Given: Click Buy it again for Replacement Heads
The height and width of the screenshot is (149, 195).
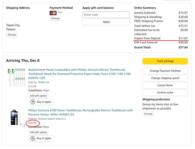Looking at the screenshot, I should [x=41, y=102].
